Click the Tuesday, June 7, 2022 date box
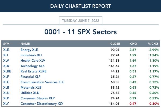161x108 pixels. pos(81,20)
